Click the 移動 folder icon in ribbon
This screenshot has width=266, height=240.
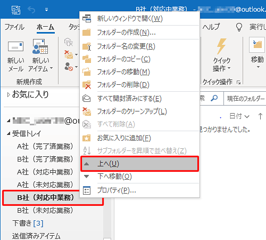click(257, 45)
